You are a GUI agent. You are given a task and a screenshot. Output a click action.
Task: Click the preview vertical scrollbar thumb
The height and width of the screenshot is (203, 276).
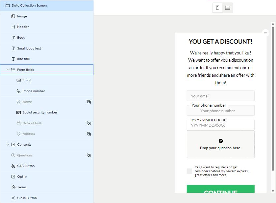(x=273, y=98)
